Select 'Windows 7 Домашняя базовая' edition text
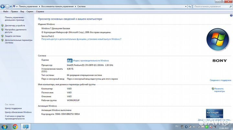This screenshot has height=130, width=233. [56, 28]
